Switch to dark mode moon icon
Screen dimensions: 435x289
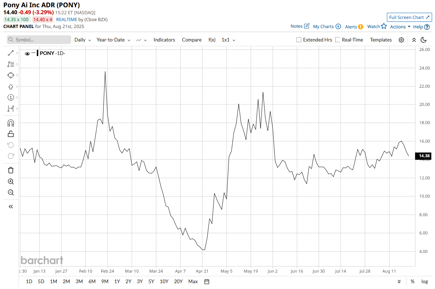[x=423, y=40]
